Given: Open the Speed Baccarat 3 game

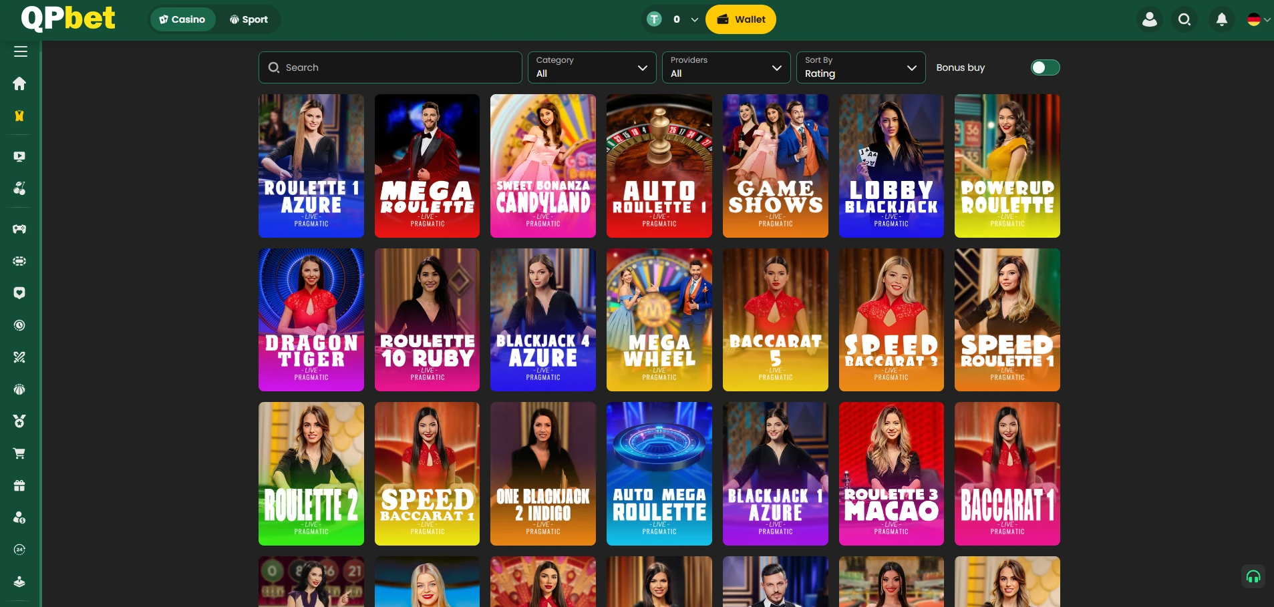Looking at the screenshot, I should point(891,320).
